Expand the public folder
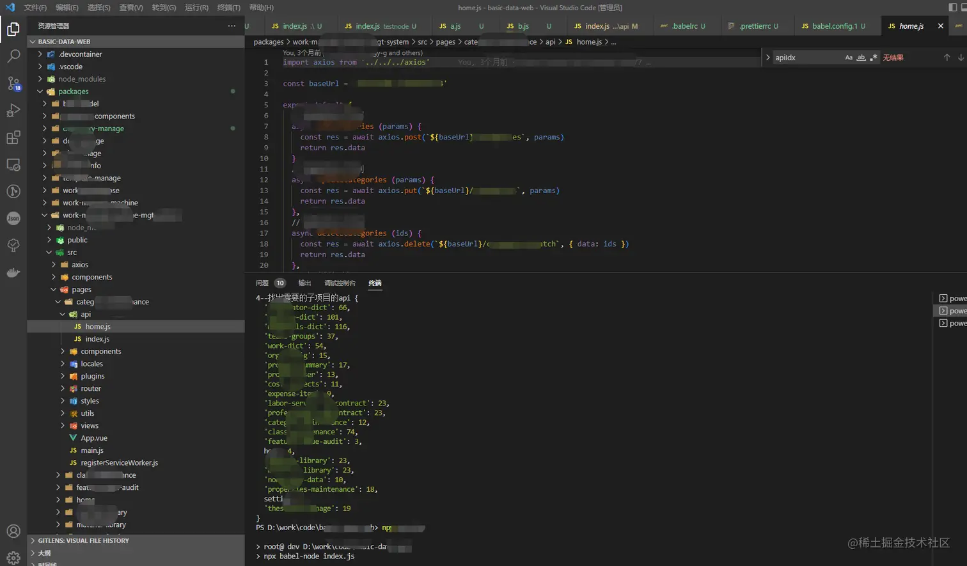This screenshot has height=566, width=967. coord(49,240)
